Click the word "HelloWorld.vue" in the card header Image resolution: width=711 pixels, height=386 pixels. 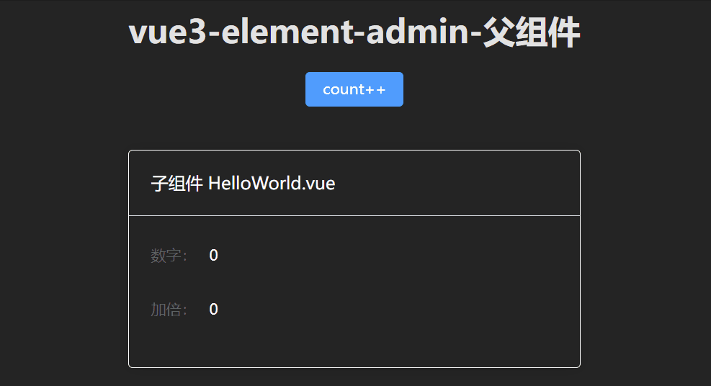tap(272, 184)
